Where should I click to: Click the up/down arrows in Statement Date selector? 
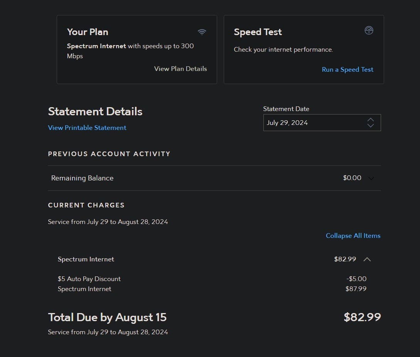click(x=371, y=123)
